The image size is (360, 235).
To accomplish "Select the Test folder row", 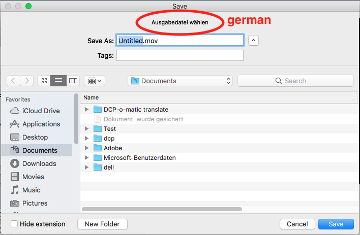I will tap(219, 128).
